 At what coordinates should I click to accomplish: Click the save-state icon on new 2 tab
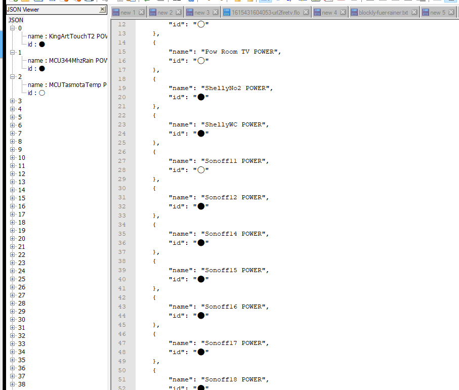pyautogui.click(x=153, y=13)
